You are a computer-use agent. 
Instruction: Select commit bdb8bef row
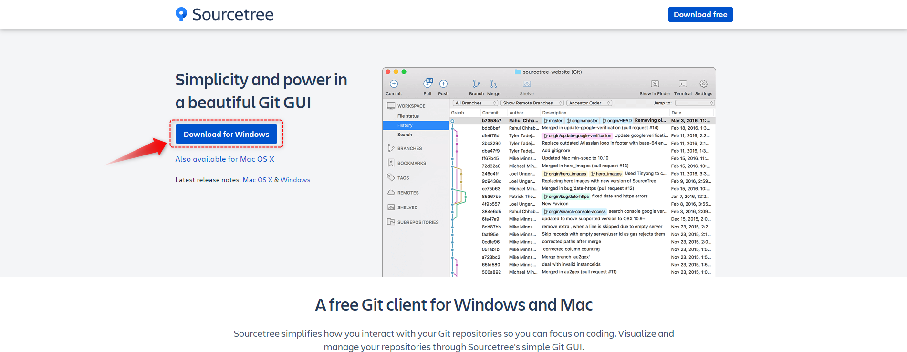(583, 128)
